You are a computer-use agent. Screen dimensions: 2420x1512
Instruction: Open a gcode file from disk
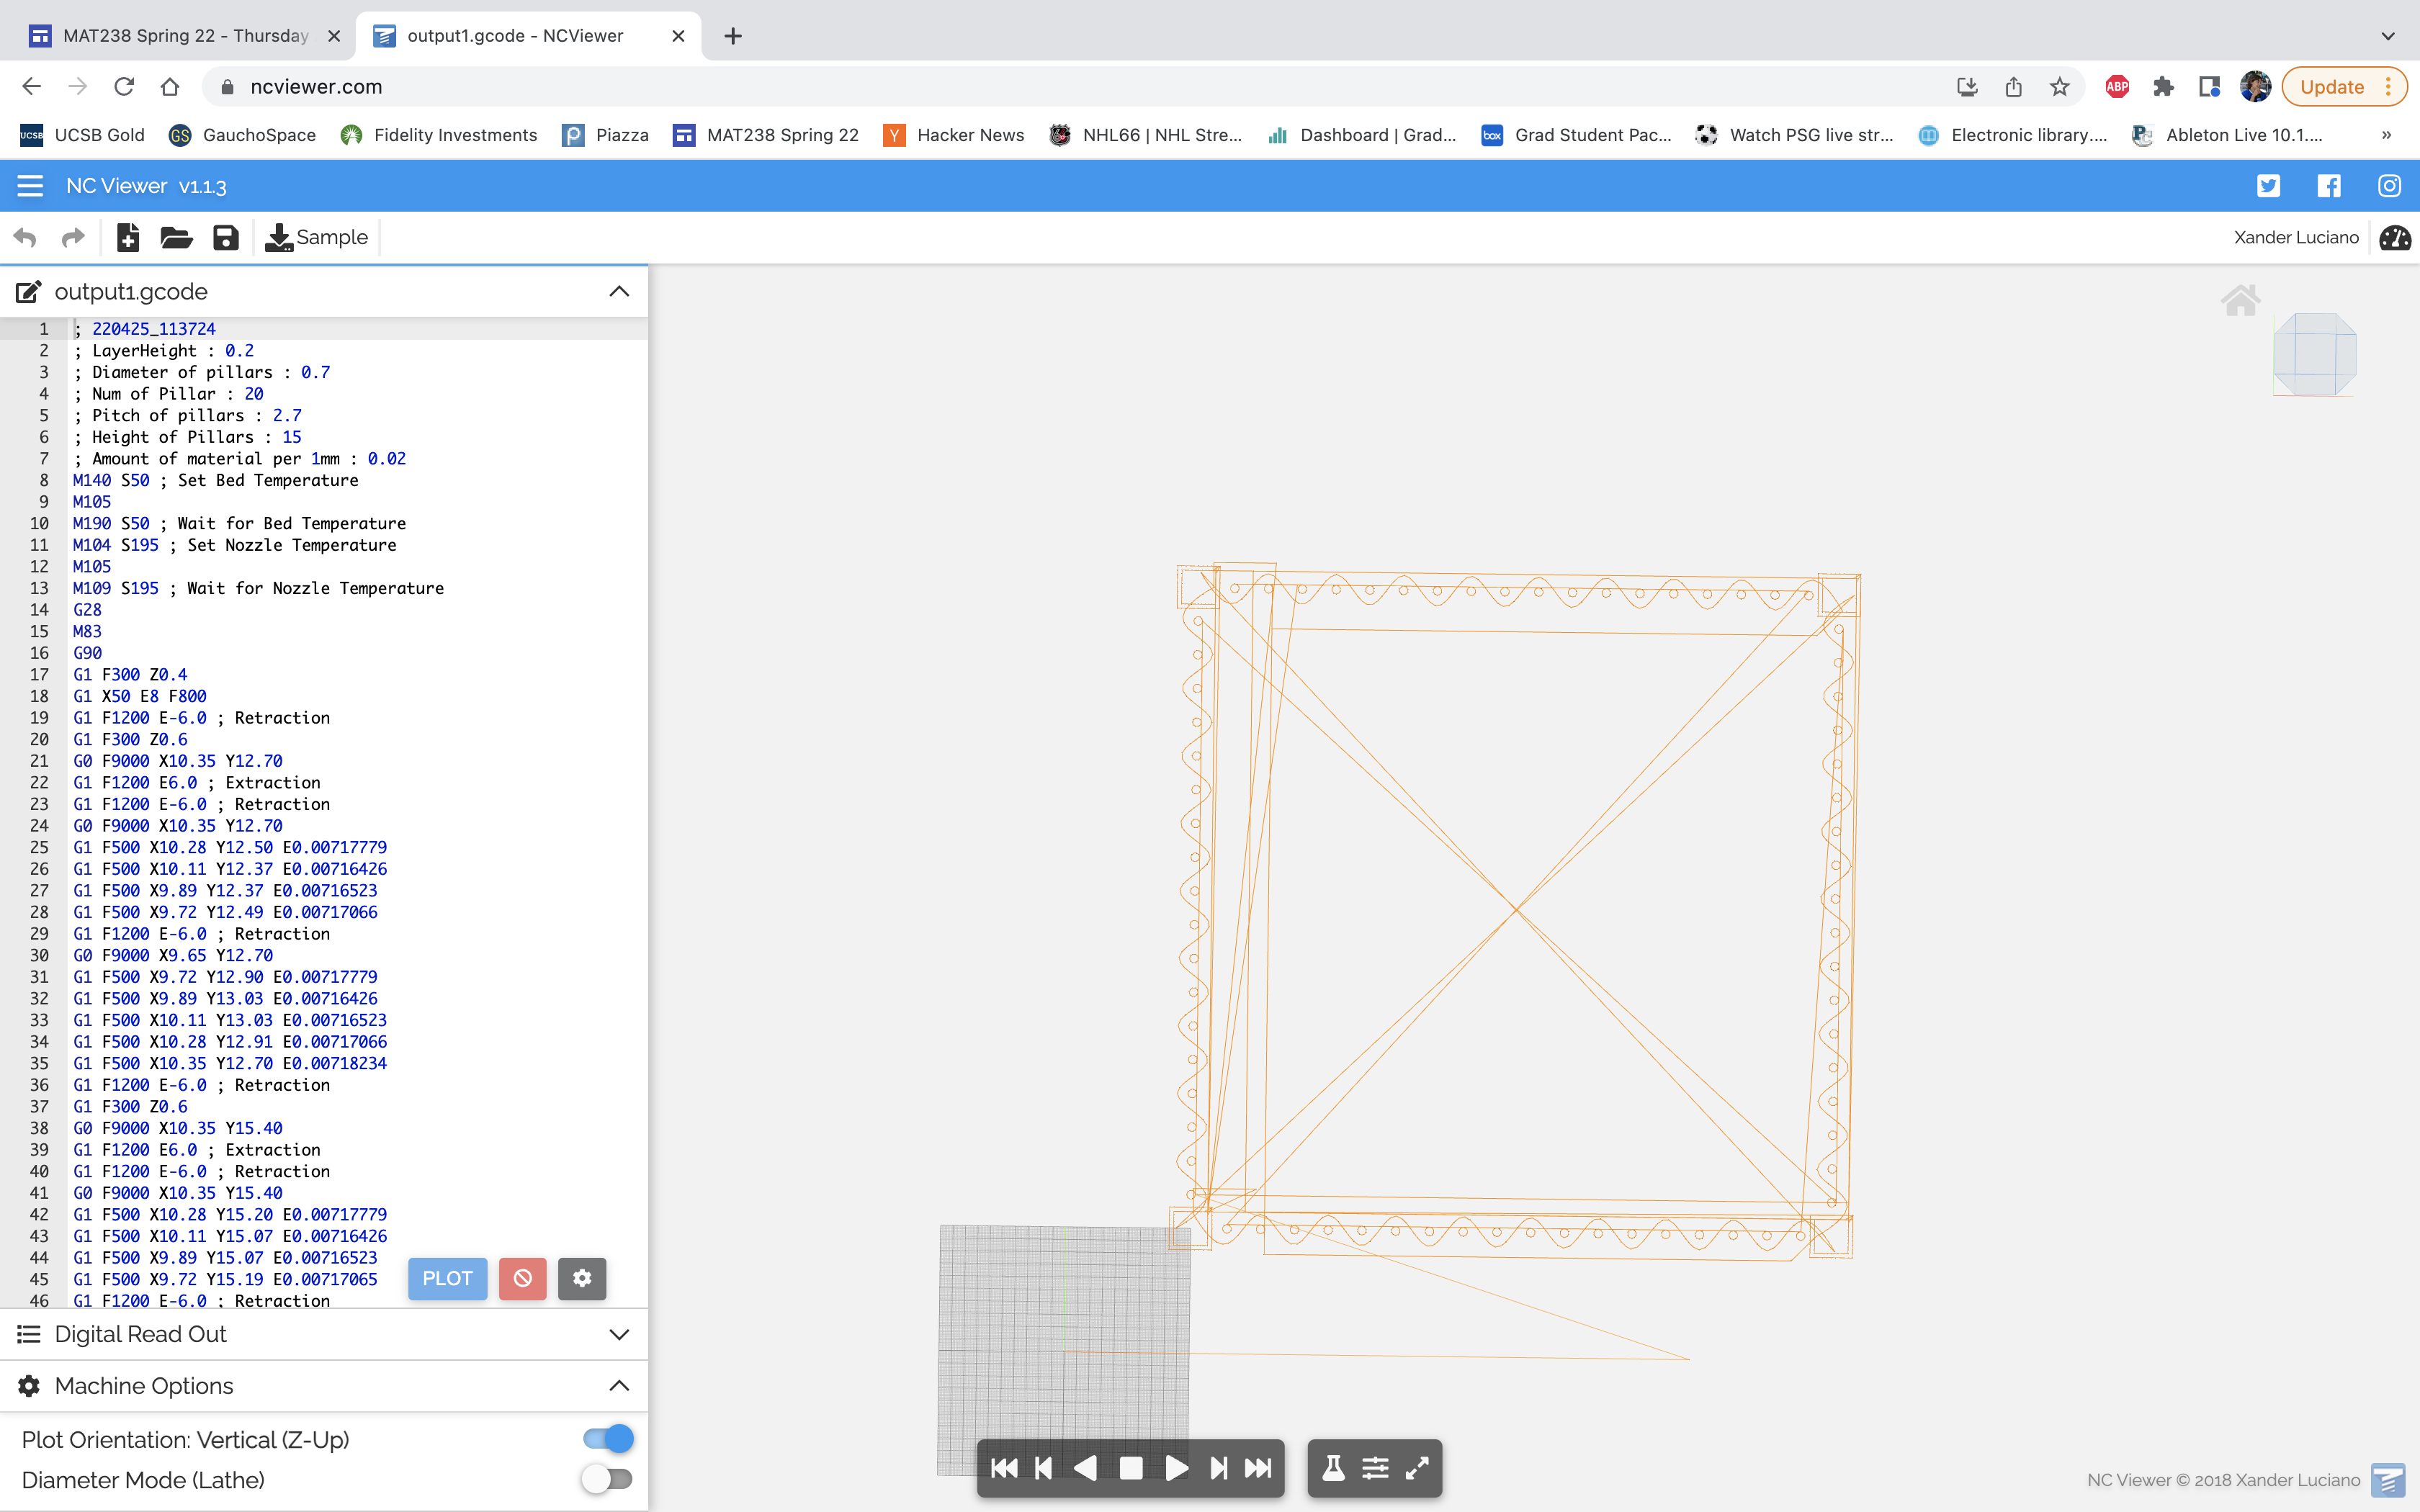(x=176, y=237)
